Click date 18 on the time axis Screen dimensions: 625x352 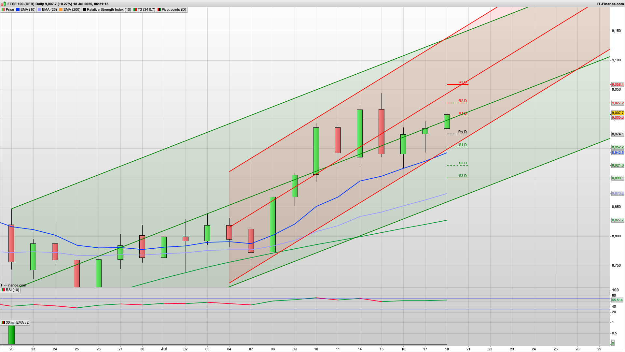pos(447,349)
